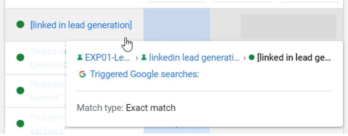Open the linkedin lead generati... ad group link
The width and height of the screenshot is (348, 136).
(x=194, y=58)
